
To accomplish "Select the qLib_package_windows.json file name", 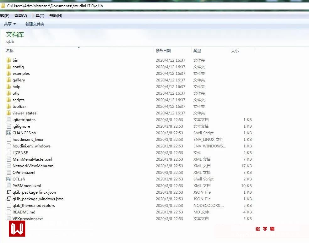I will tap(38, 199).
